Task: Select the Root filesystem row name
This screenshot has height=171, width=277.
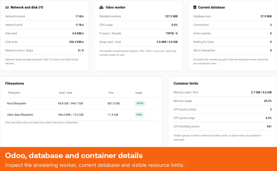Action: pyautogui.click(x=17, y=103)
